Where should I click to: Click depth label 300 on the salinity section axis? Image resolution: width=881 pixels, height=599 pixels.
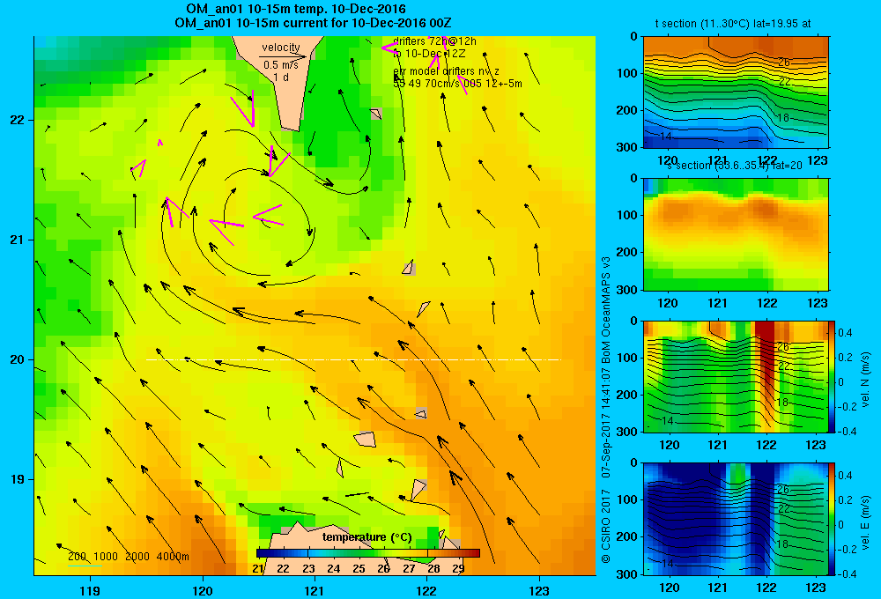click(626, 290)
